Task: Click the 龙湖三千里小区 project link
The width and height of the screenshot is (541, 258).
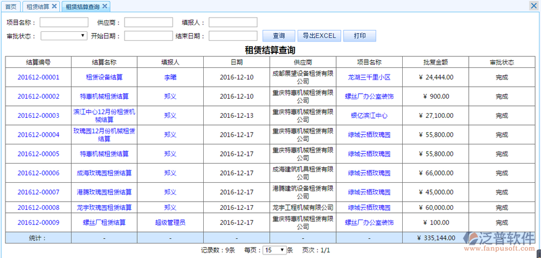Action: pos(369,78)
